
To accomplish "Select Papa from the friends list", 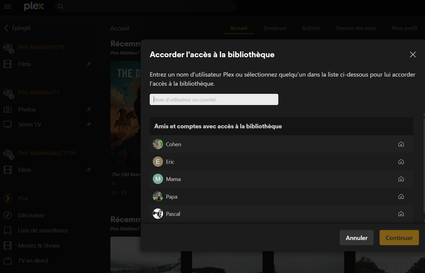I will coord(281,196).
